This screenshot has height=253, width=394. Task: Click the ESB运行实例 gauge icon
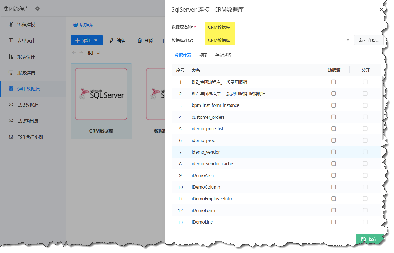11,137
